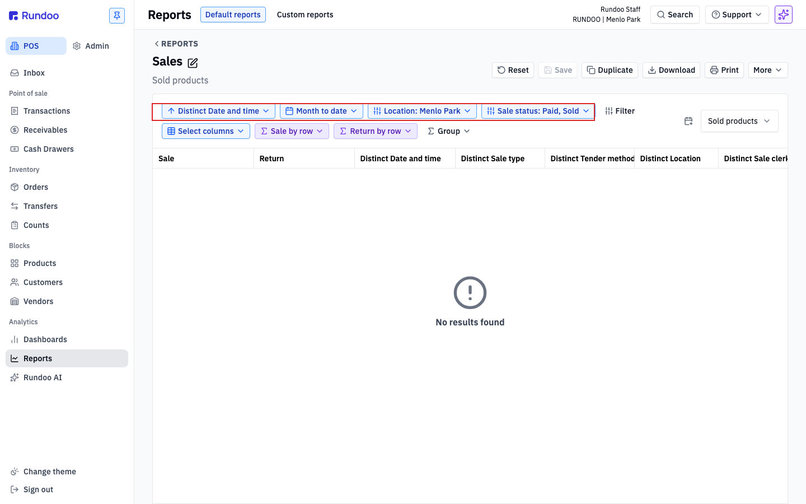Viewport: 806px width, 504px height.
Task: Open Inbox from the sidebar
Action: click(67, 73)
